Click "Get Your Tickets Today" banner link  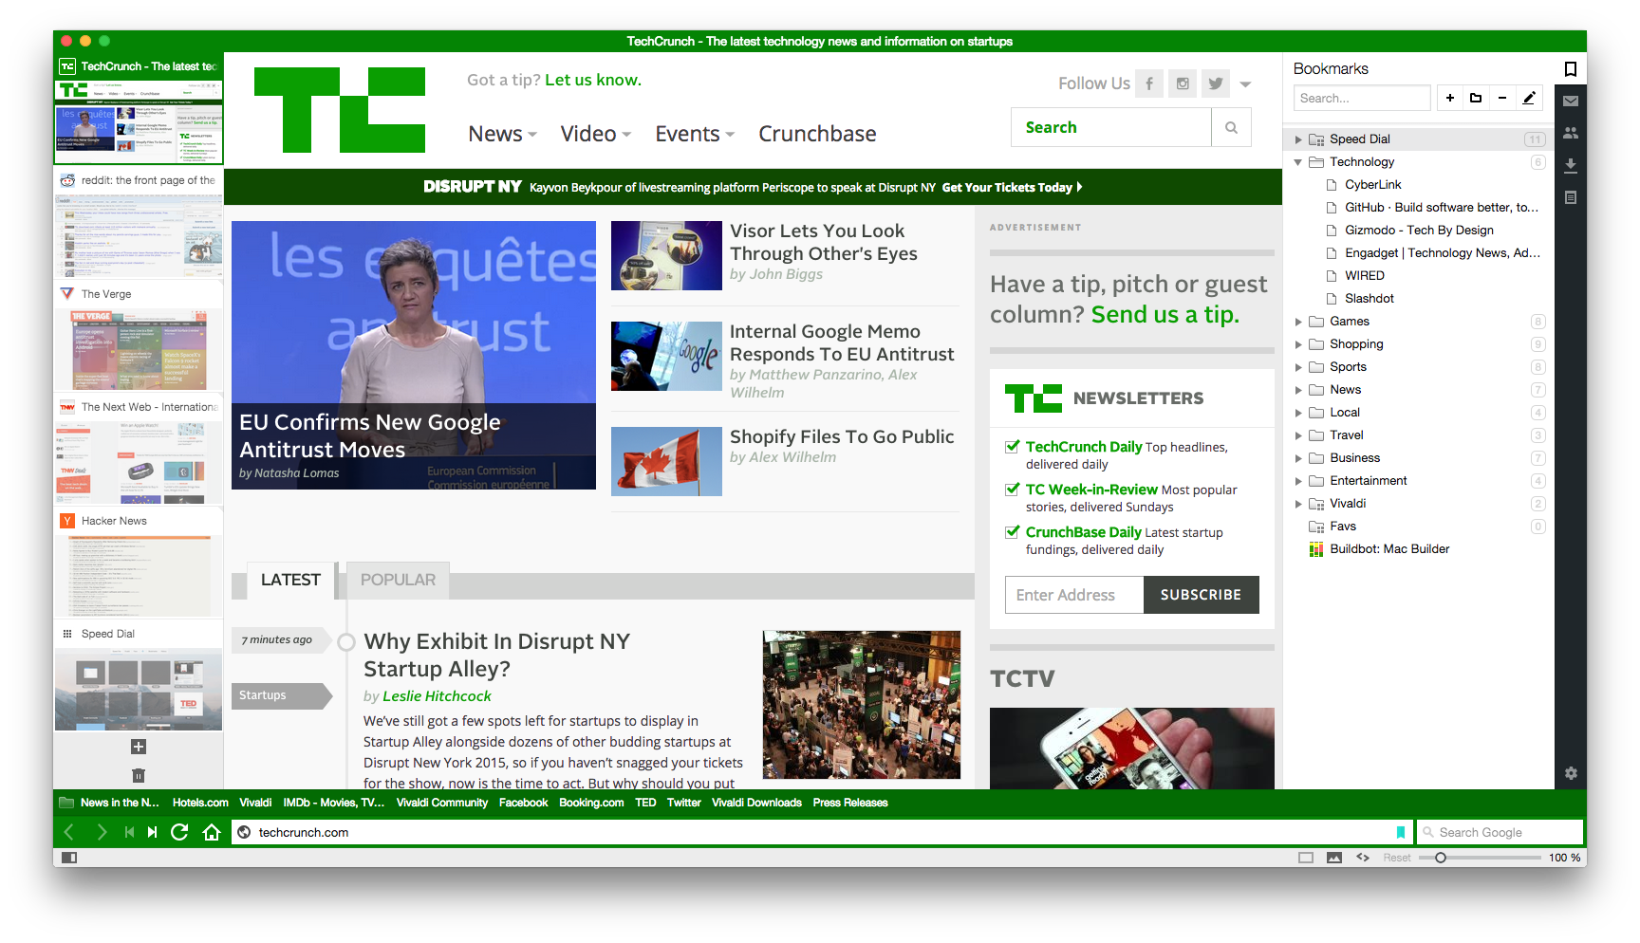[x=1012, y=187]
